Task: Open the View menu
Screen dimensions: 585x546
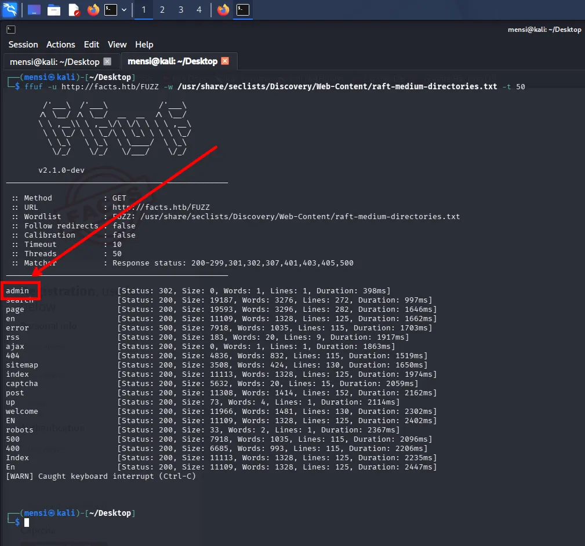Action: pos(117,45)
